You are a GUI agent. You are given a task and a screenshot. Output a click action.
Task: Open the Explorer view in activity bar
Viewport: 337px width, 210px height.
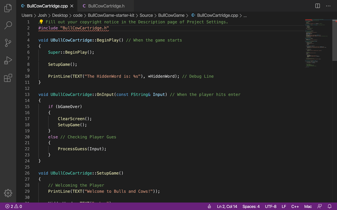pyautogui.click(x=8, y=8)
